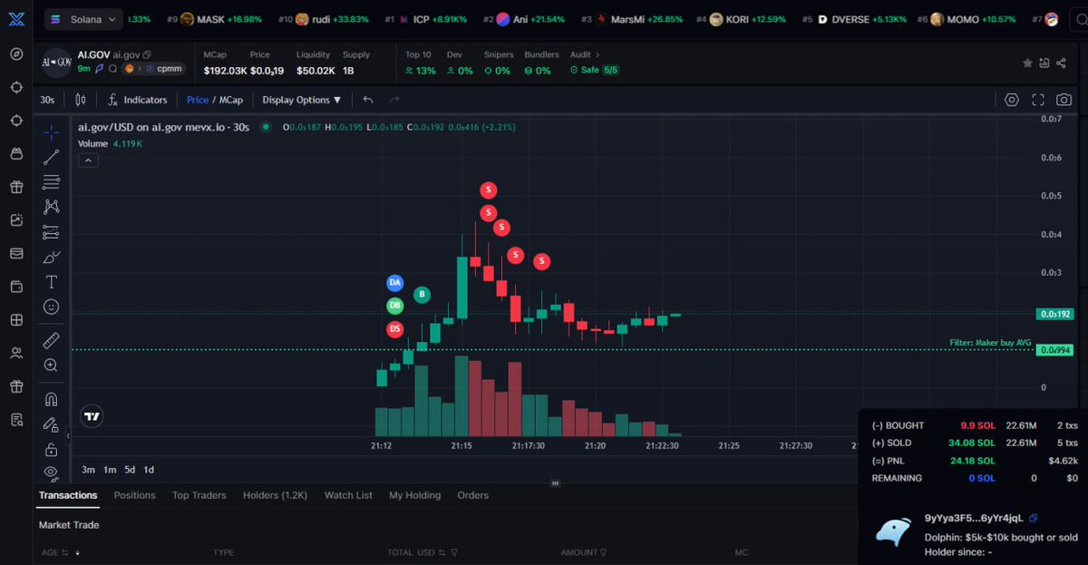Open the compass Explore sidebar icon
The image size is (1088, 565).
16,54
